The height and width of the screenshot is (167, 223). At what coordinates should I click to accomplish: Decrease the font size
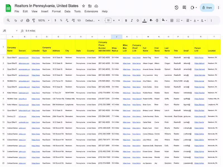click(x=105, y=20)
